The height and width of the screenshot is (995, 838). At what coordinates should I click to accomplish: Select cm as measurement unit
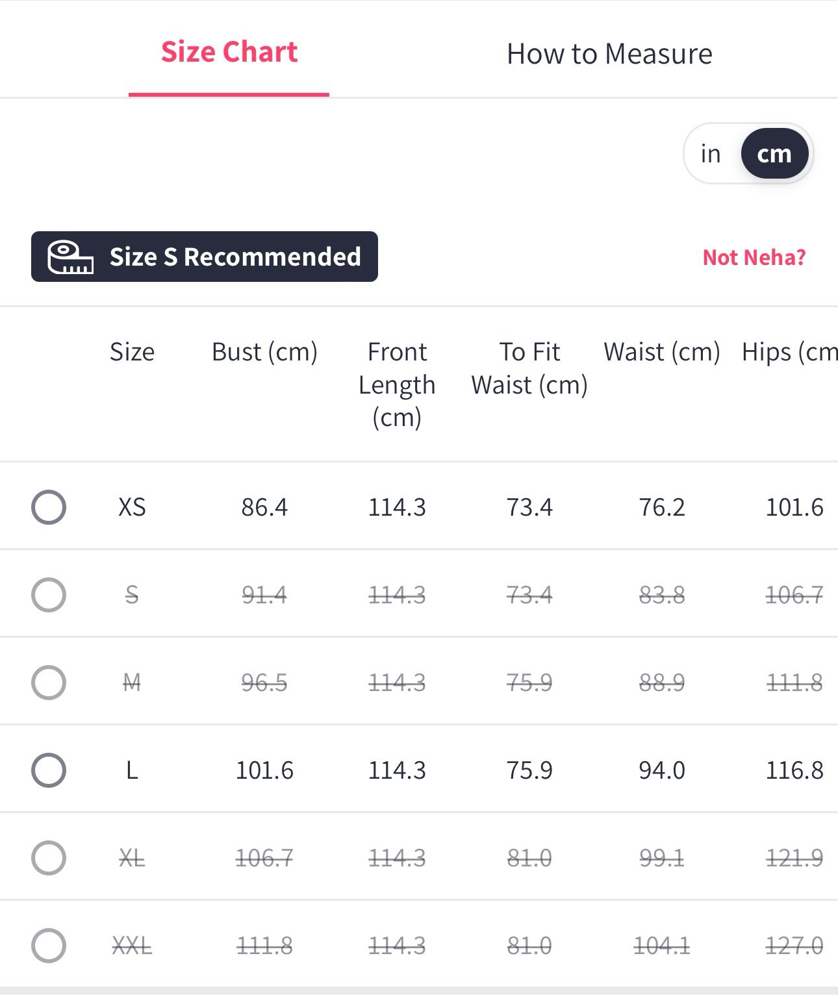[x=774, y=154]
